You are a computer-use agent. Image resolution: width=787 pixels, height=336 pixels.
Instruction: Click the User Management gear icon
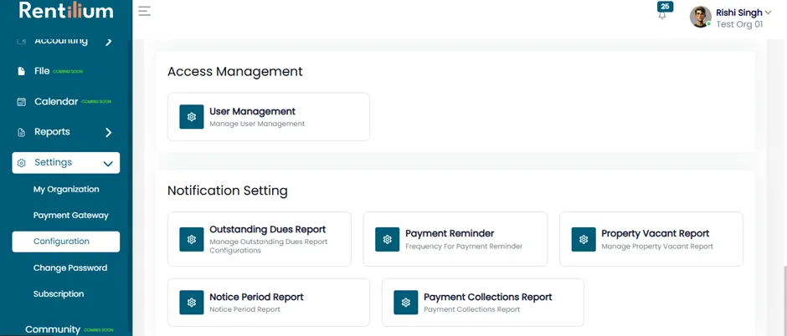pos(192,117)
